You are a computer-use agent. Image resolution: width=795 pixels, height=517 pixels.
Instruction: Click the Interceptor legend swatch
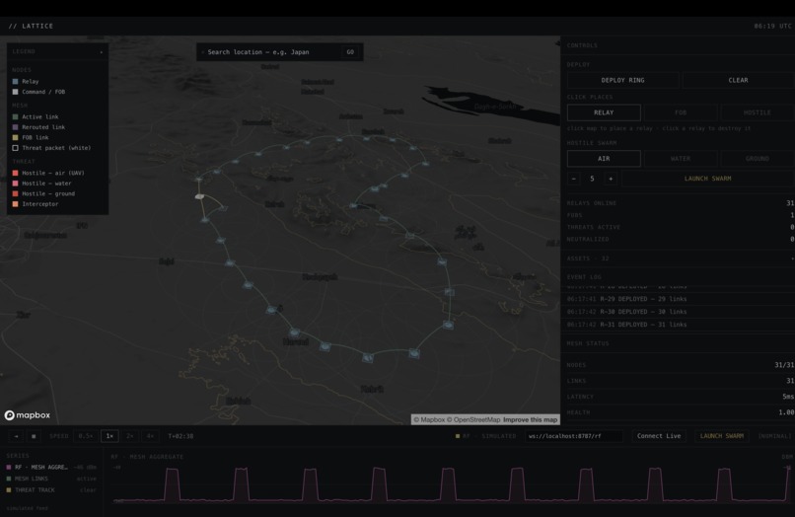(15, 204)
